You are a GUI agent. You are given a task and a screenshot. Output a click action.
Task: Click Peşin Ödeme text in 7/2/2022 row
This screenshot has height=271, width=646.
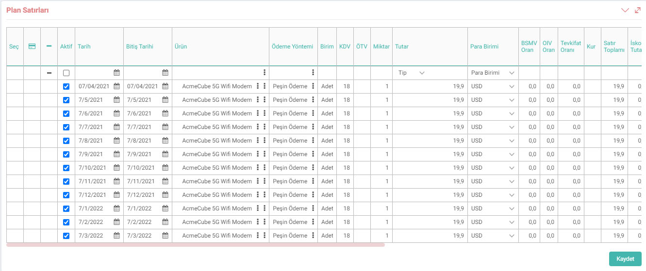pyautogui.click(x=290, y=222)
